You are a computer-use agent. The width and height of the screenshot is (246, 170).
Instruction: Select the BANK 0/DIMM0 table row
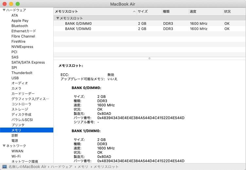click(x=150, y=23)
